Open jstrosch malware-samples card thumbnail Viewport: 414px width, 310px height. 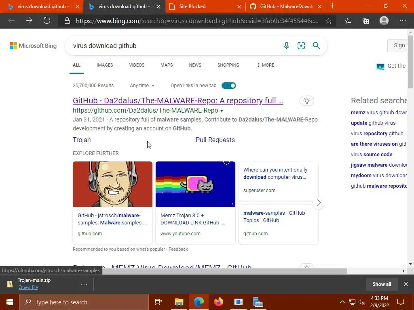[112, 184]
